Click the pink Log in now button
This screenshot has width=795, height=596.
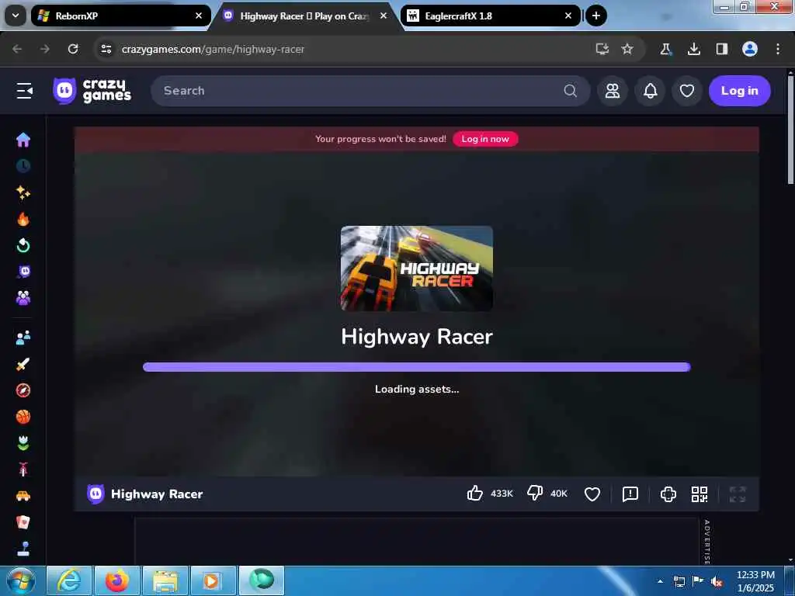click(x=485, y=139)
